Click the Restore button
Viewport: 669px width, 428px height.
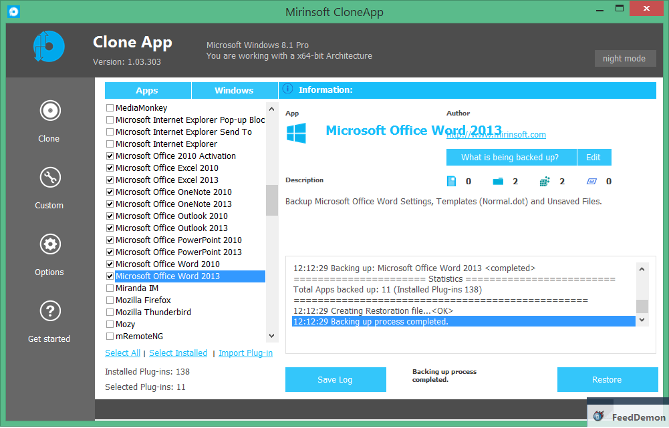607,380
